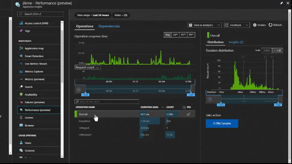The image size is (292, 164).
Task: Click the left time range slider handle
Action: click(85, 95)
